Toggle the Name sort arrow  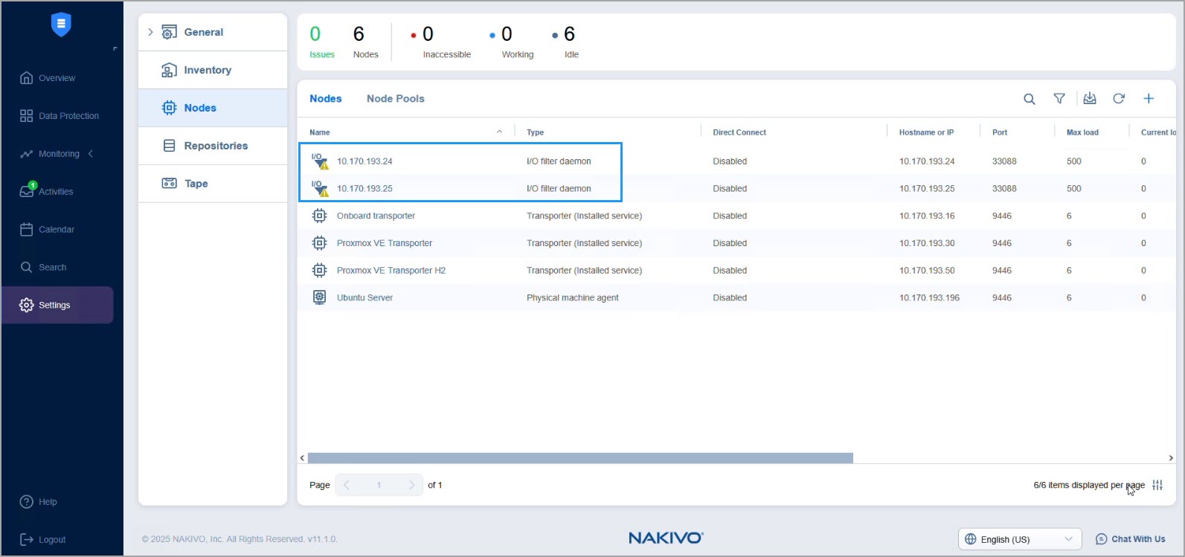click(x=499, y=132)
